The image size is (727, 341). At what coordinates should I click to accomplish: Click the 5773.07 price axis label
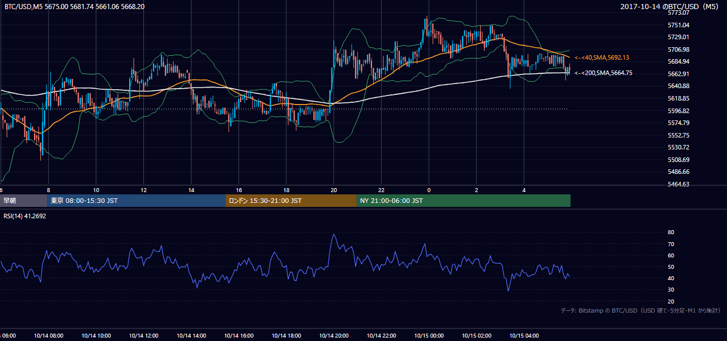point(679,13)
